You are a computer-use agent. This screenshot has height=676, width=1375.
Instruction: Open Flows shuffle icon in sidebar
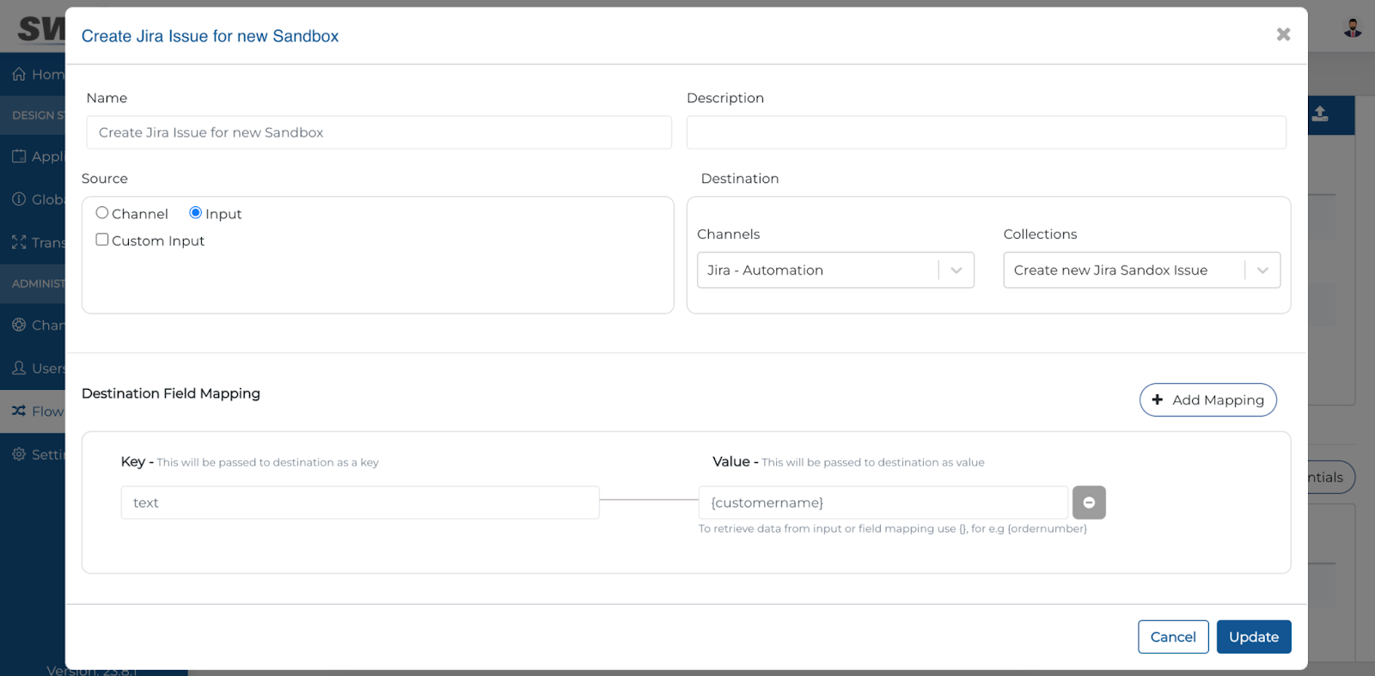pos(19,411)
